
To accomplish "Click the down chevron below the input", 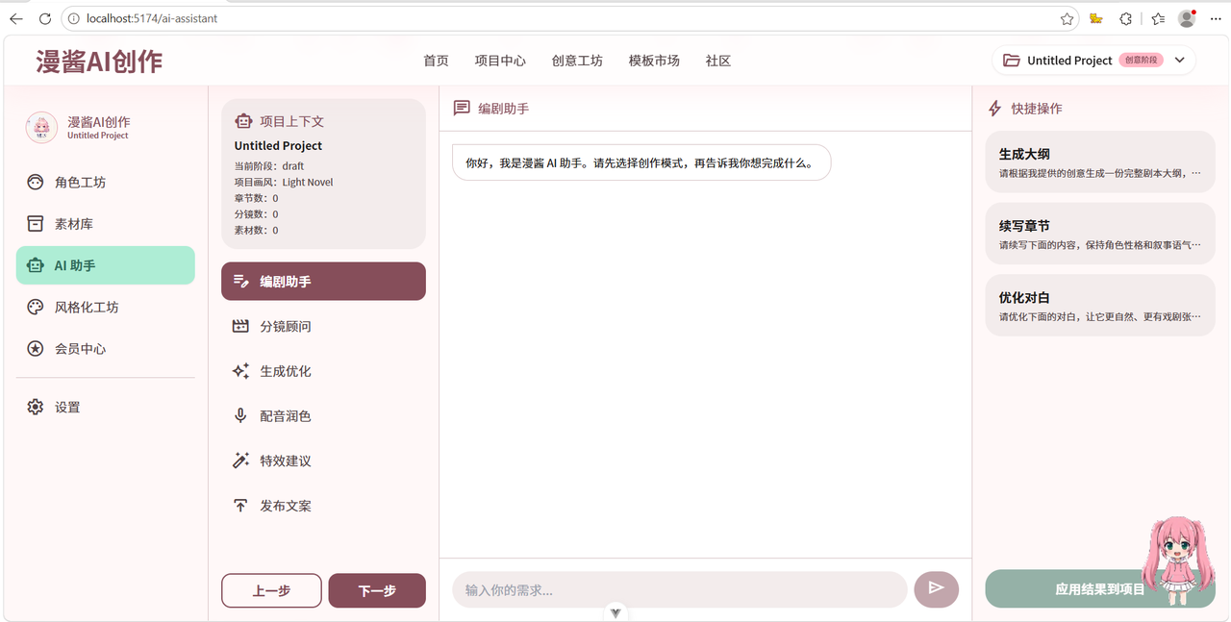I will (x=615, y=612).
